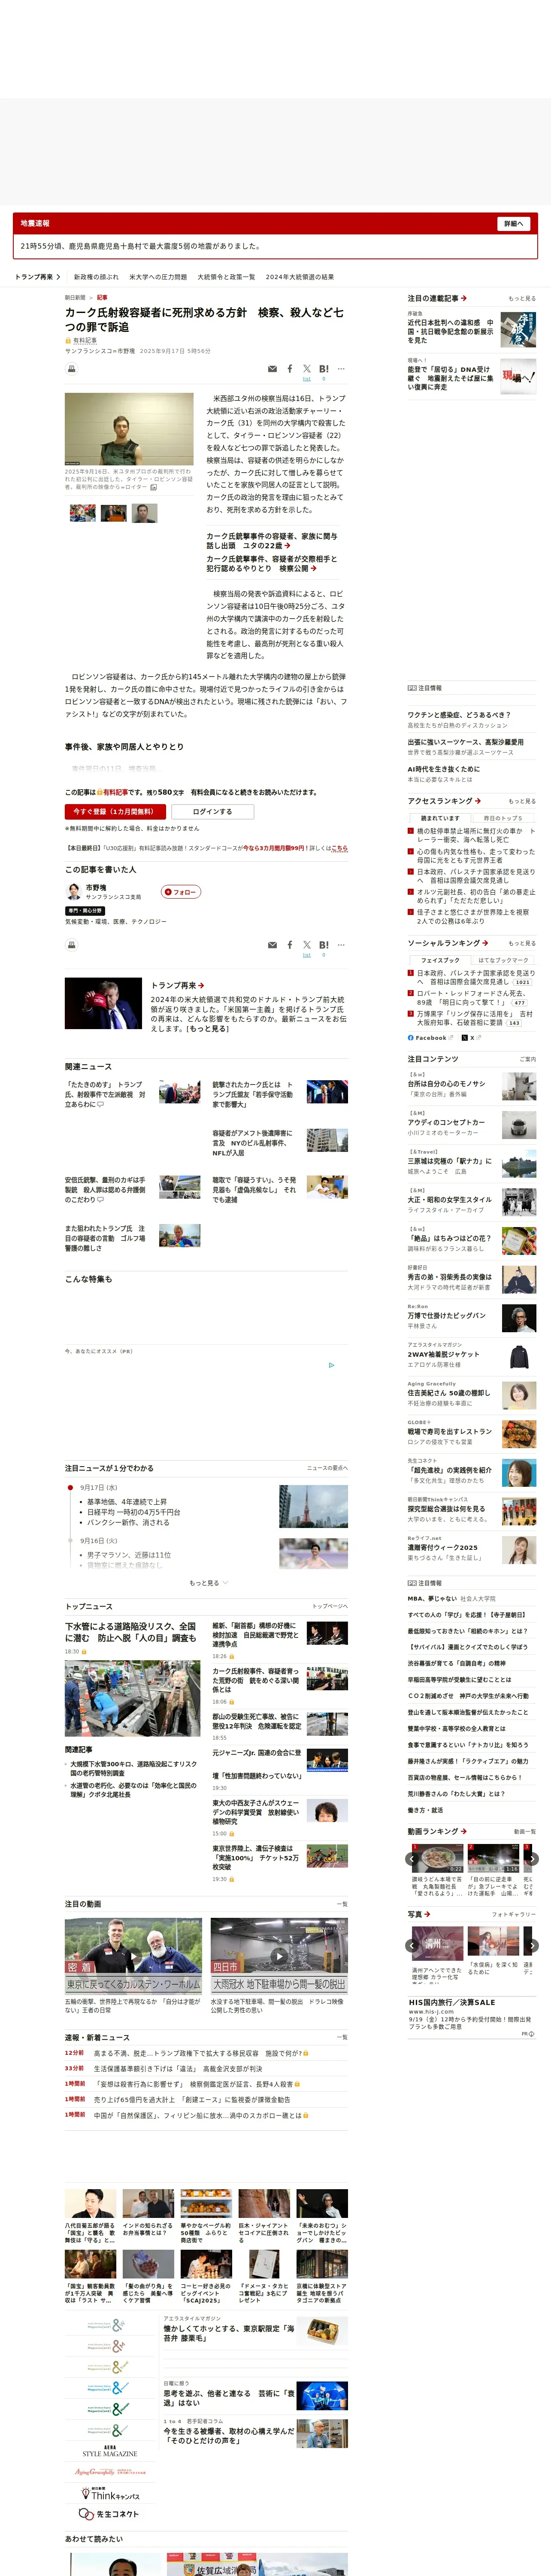This screenshot has height=2576, width=551.
Task: Open related link カーク氏銃撃事件の容疑者、家族に関与話し出頭
Action: click(272, 541)
